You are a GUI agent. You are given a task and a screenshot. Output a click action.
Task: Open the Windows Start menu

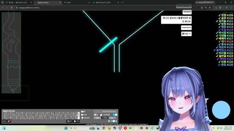click(x=66, y=128)
